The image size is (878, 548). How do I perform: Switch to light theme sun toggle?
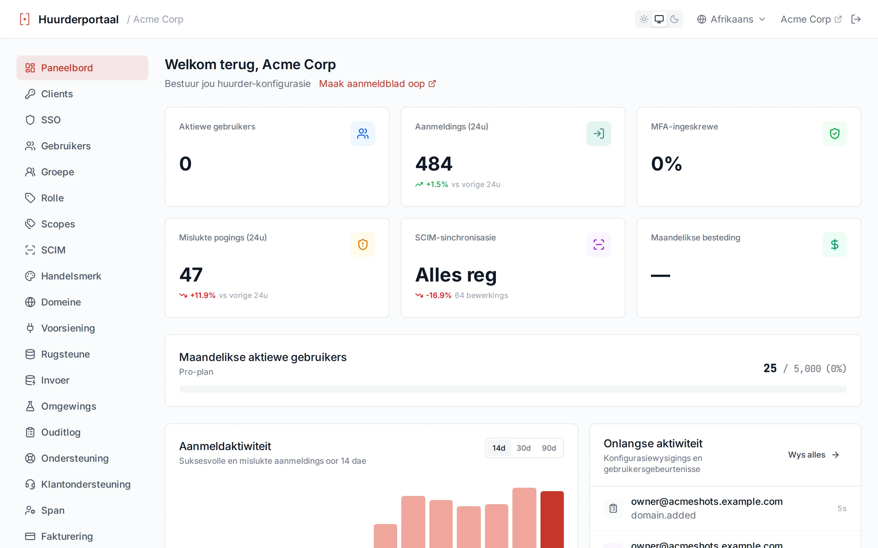pos(644,19)
